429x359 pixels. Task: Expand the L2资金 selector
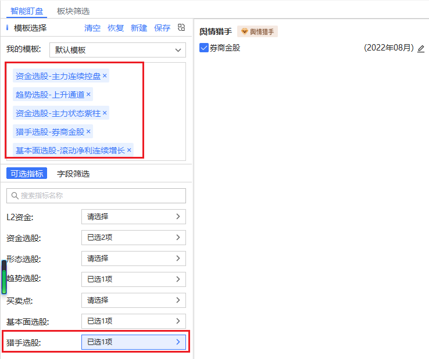[x=134, y=217]
